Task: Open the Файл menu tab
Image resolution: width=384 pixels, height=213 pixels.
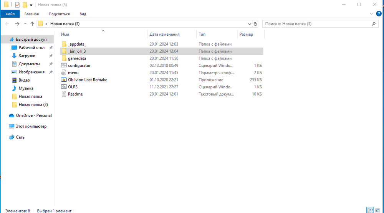Action: point(10,14)
